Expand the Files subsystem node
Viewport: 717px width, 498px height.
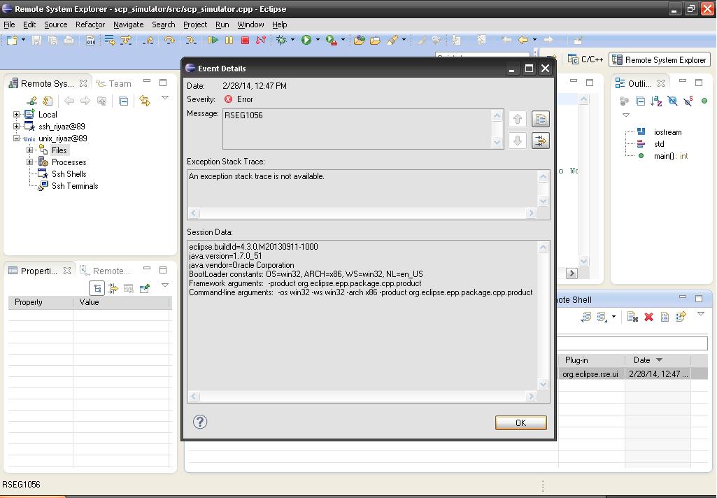click(30, 150)
